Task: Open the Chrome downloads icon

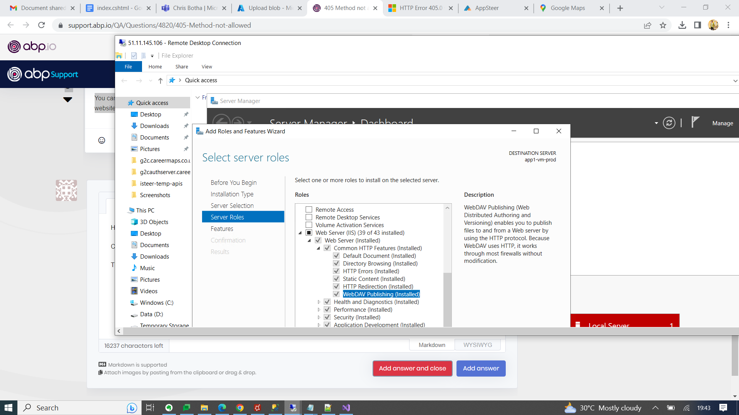Action: pos(682,25)
